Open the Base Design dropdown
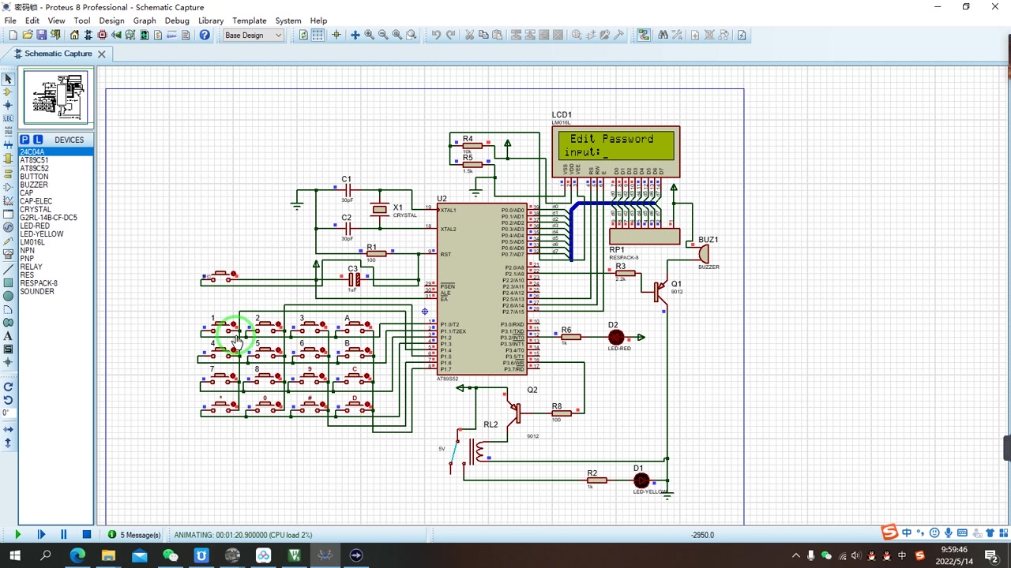The width and height of the screenshot is (1011, 568). pyautogui.click(x=253, y=35)
